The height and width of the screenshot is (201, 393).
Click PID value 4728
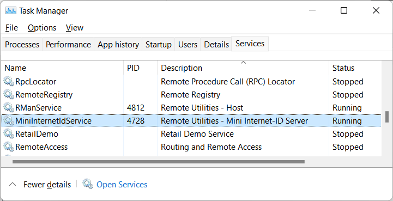pos(136,121)
